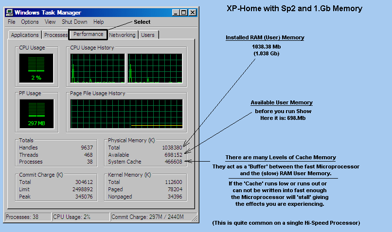Switch to the Networking tab

point(122,35)
